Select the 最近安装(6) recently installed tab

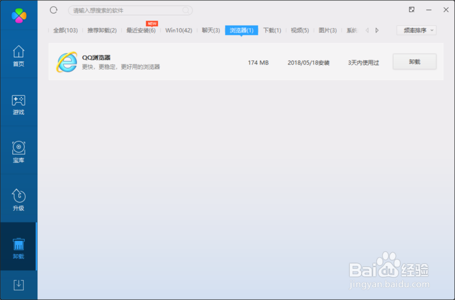[x=141, y=30]
